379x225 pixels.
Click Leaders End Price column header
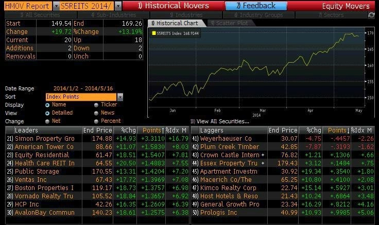[98, 130]
